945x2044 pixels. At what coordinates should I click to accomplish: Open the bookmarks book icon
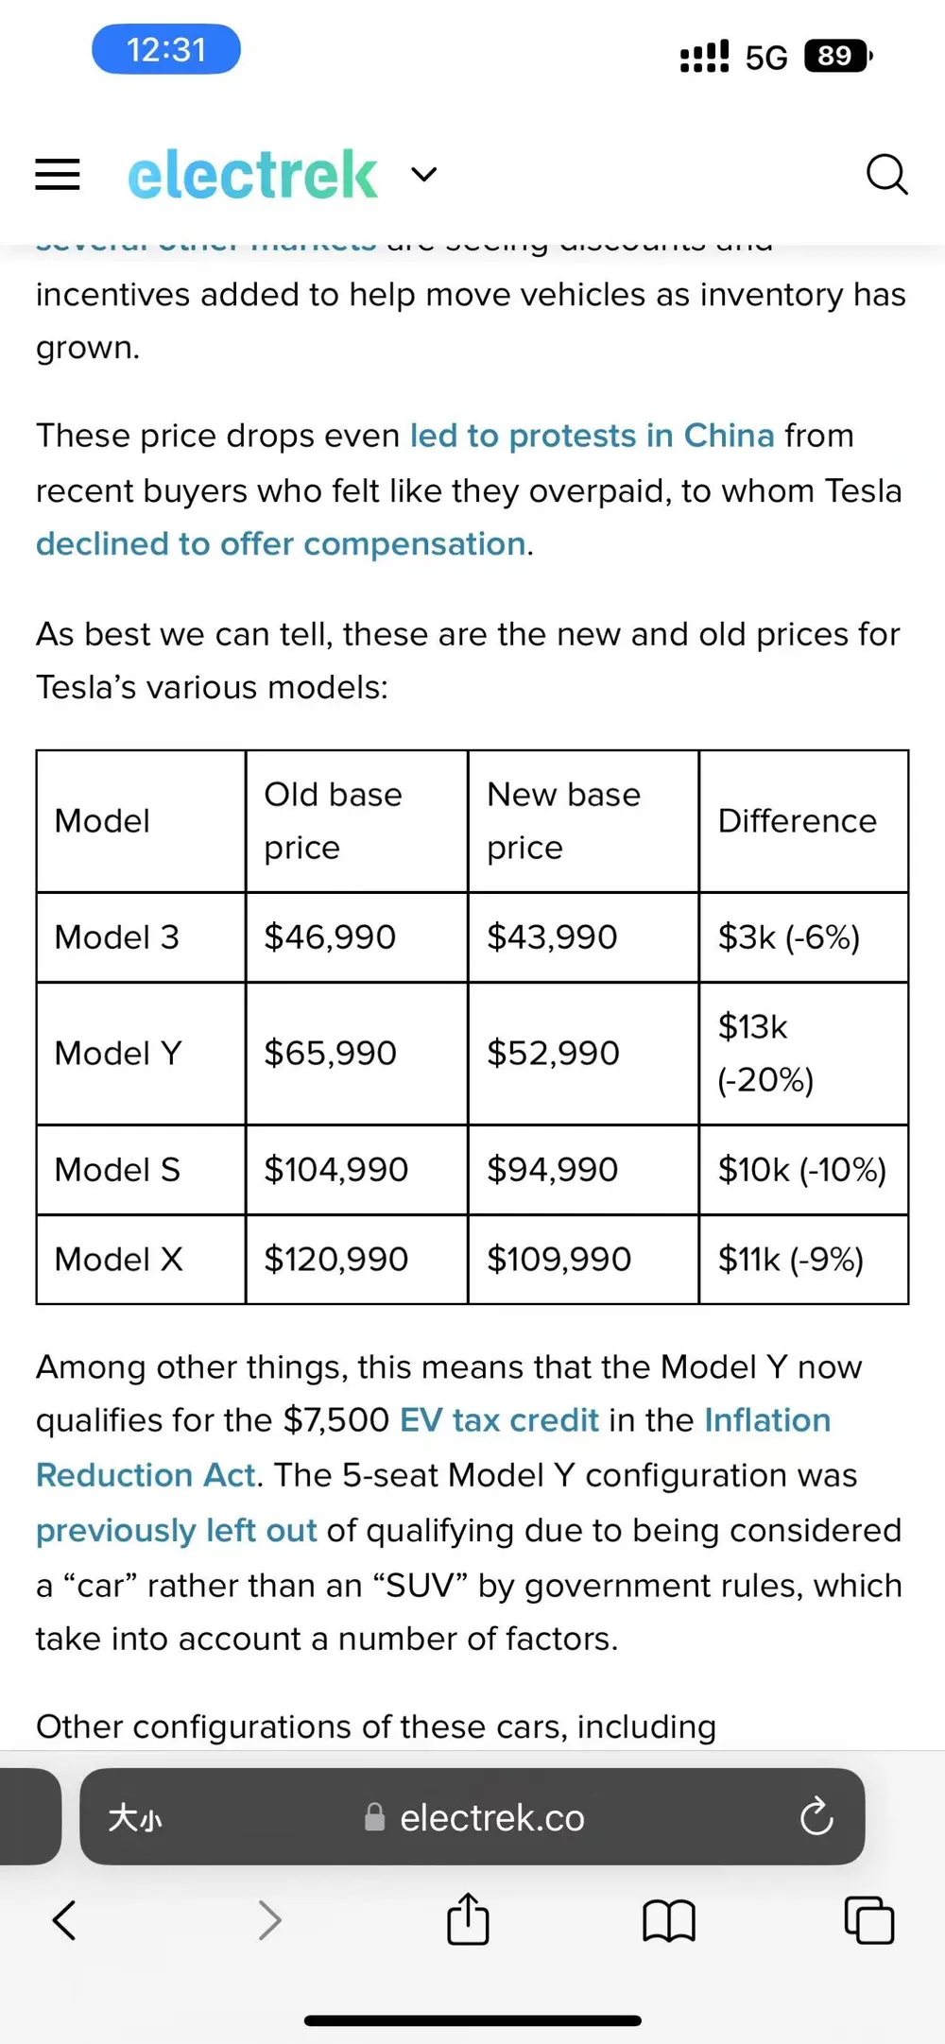(669, 1921)
